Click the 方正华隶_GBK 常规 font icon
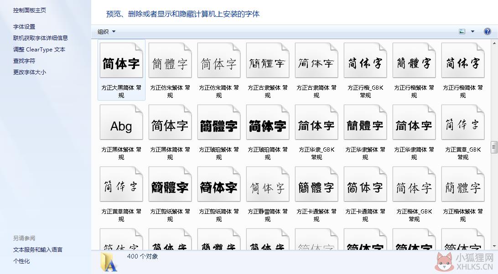498x274 pixels. pyautogui.click(x=316, y=122)
